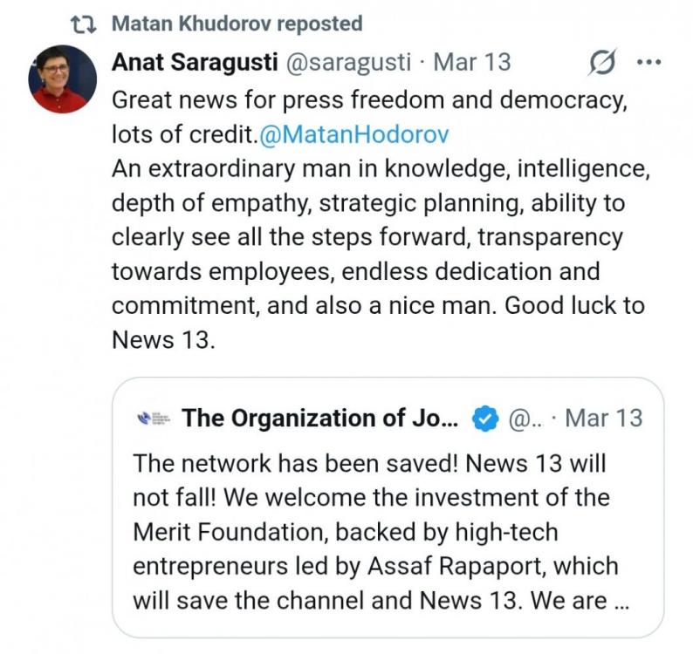Click the blue verified badge in quoted tweet
The height and width of the screenshot is (654, 693).
tap(484, 419)
